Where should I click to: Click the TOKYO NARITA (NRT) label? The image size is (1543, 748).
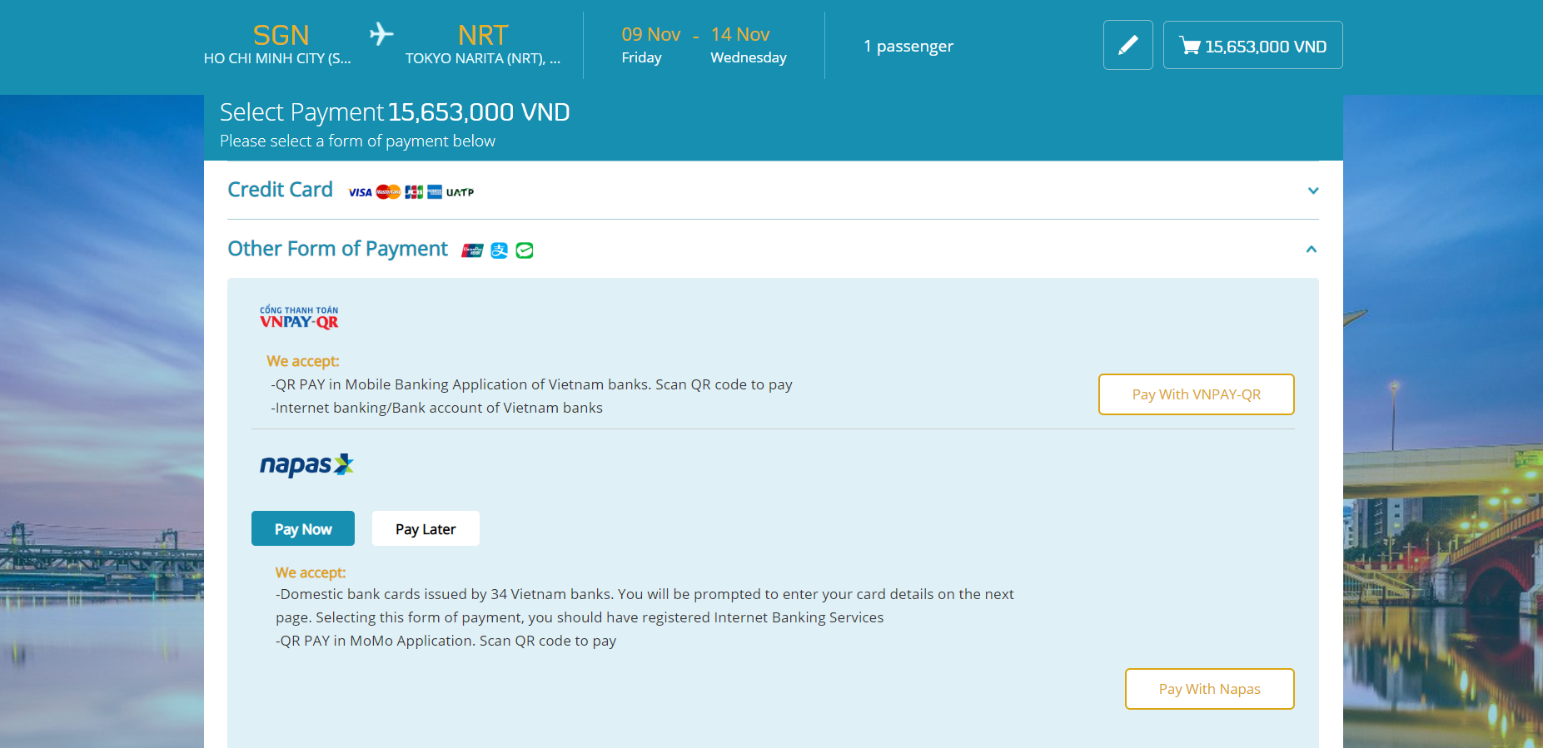click(x=483, y=58)
